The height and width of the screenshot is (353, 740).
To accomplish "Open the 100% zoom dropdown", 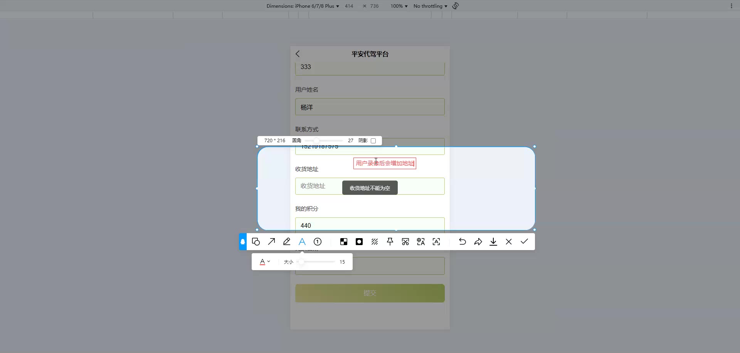I will [x=399, y=6].
